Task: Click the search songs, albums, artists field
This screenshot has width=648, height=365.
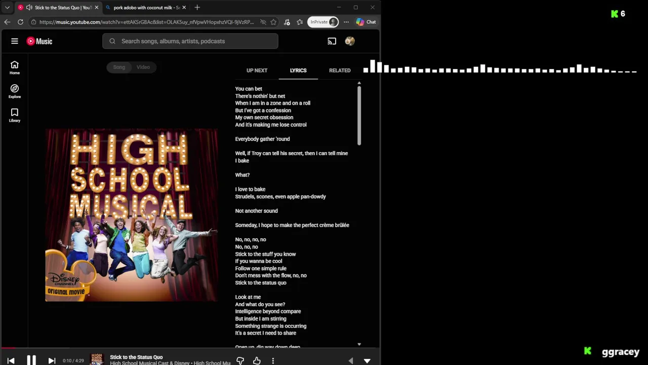Action: point(190,41)
